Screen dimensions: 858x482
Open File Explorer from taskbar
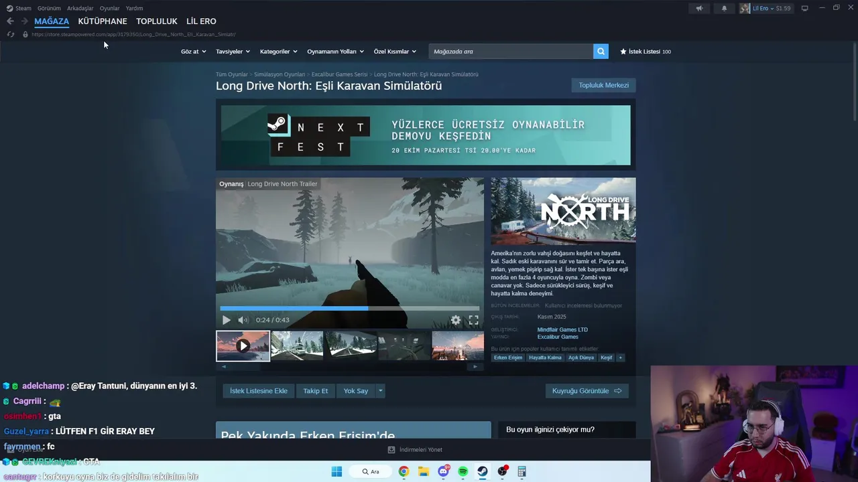click(424, 471)
